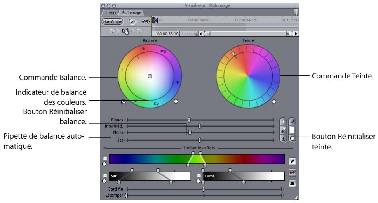Viewport: 378px width, 203px height.
Task: Collapse the Limiter les effets section
Action: click(105, 148)
